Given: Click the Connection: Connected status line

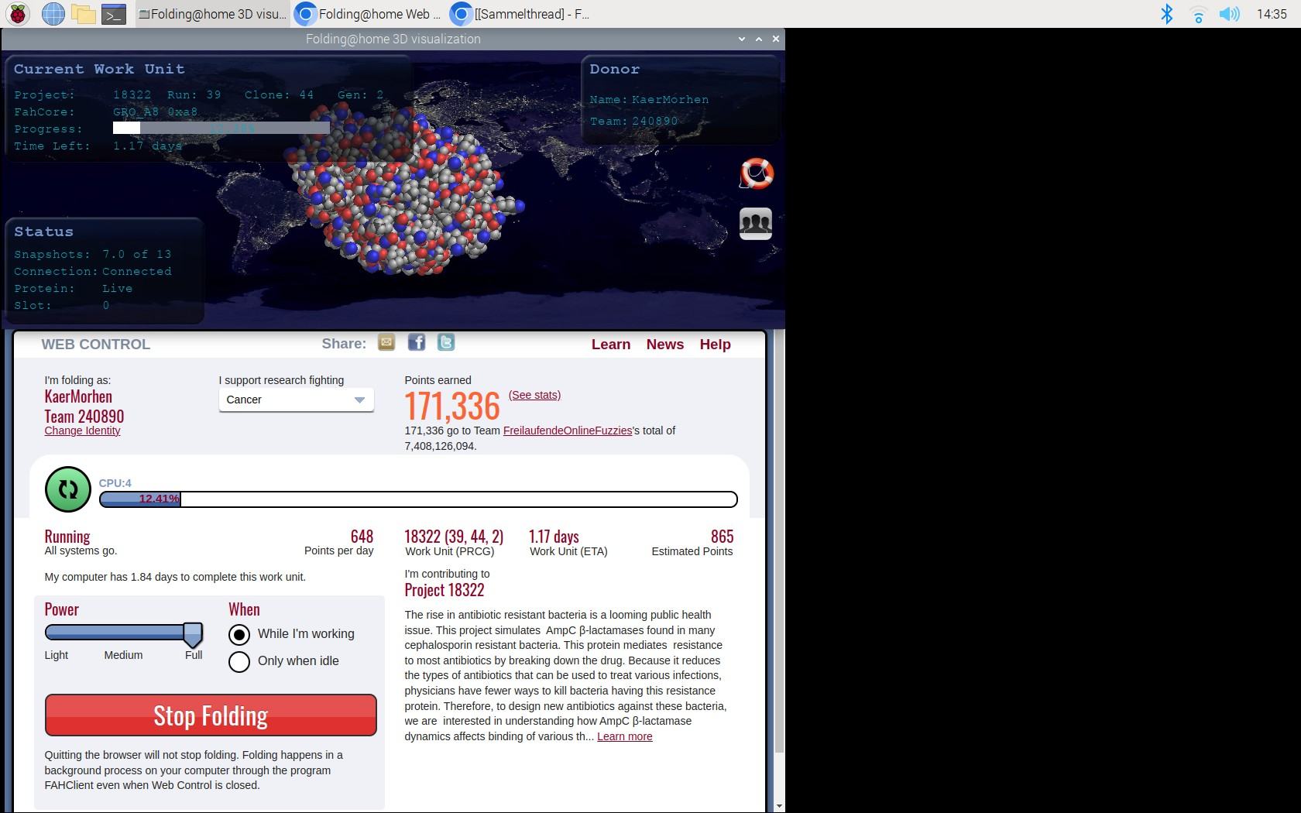Looking at the screenshot, I should click(93, 271).
